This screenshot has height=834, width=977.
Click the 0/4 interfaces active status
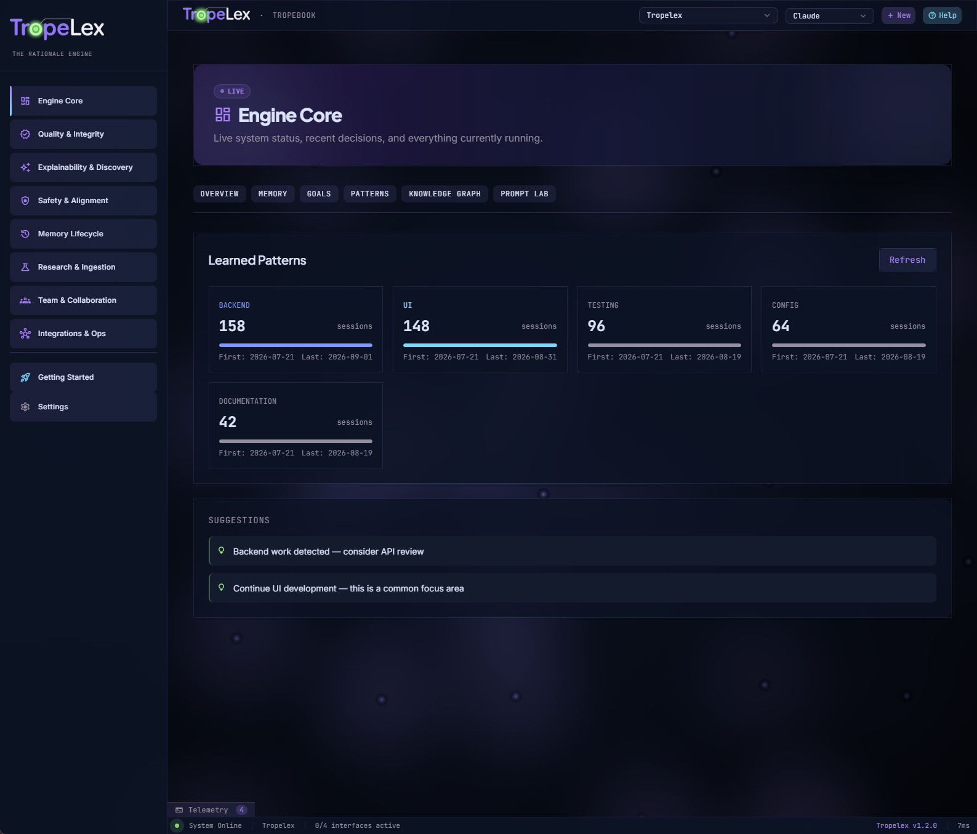[x=357, y=826]
